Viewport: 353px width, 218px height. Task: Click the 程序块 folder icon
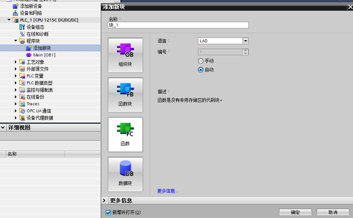point(22,41)
